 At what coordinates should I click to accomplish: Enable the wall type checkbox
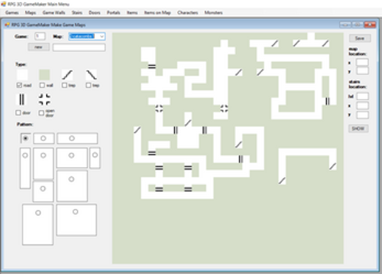[42, 85]
